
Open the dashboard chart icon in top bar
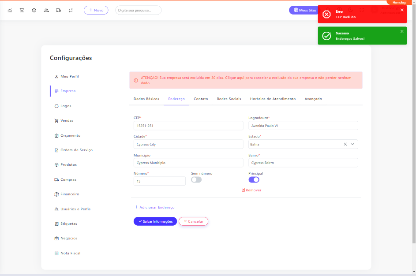coord(10,10)
